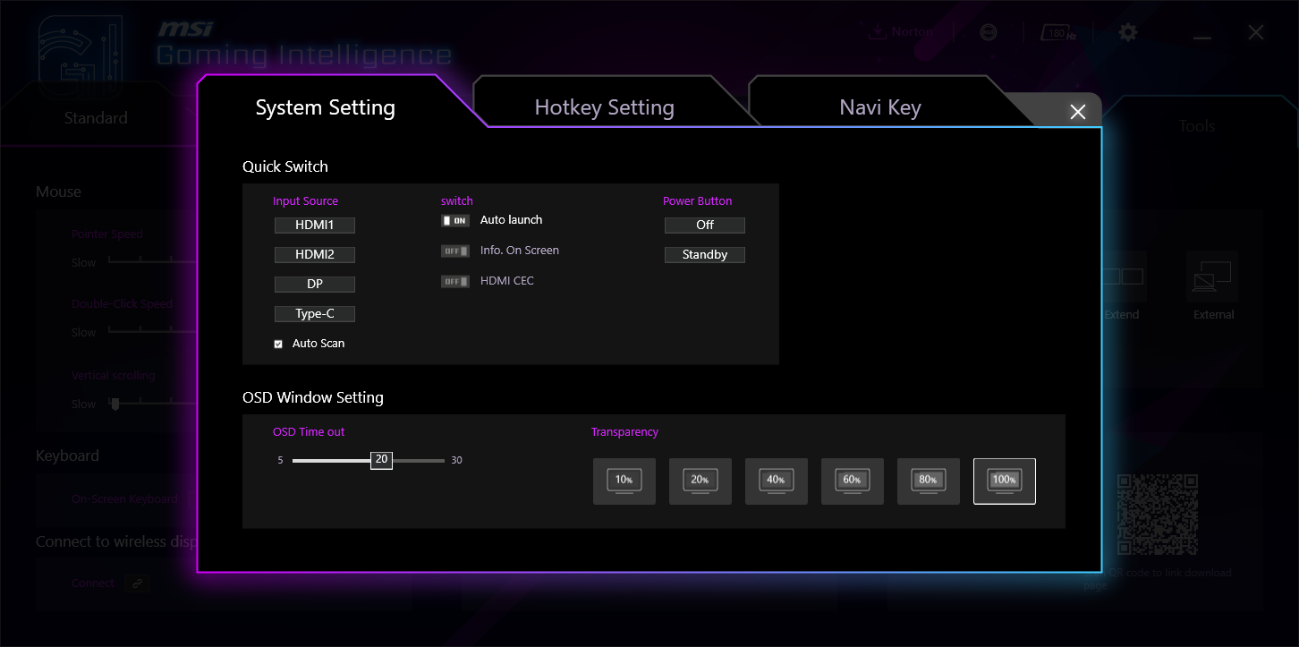Click the QR code image
Viewport: 1299px width, 647px height.
(1158, 515)
